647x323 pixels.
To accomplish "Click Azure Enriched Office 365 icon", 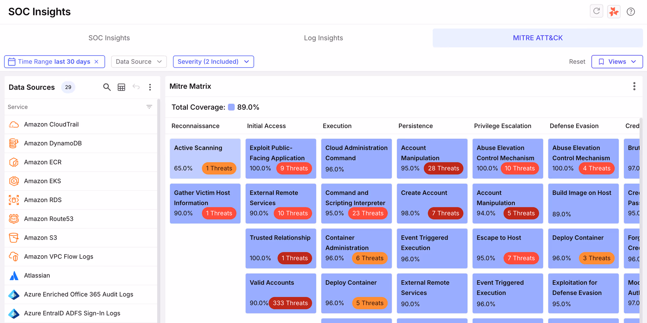I will point(14,294).
